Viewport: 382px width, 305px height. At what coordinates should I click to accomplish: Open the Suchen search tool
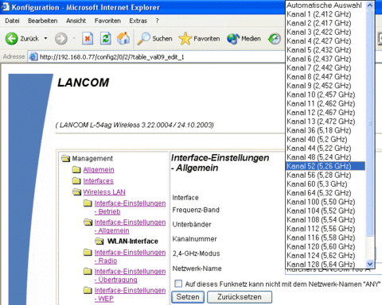tap(155, 39)
